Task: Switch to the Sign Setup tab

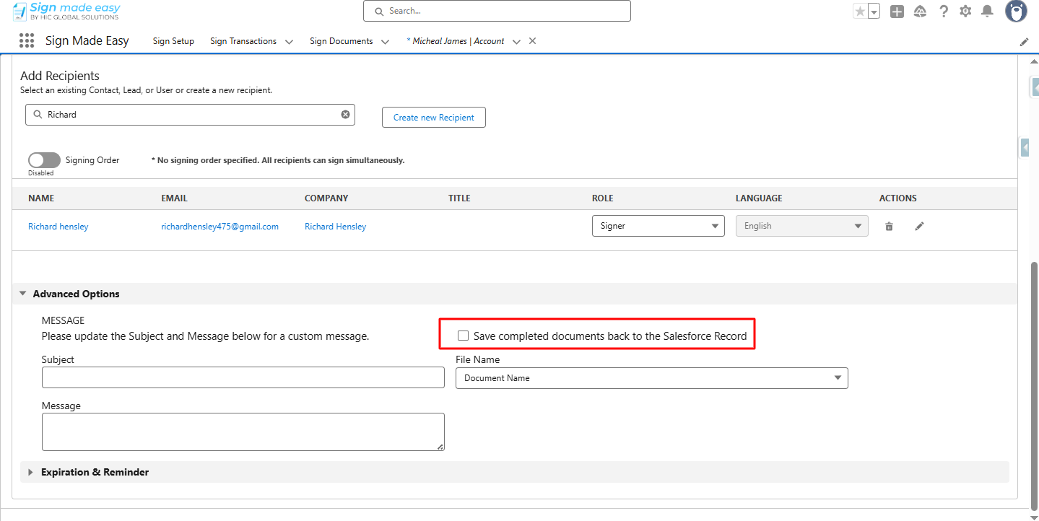Action: pyautogui.click(x=173, y=41)
